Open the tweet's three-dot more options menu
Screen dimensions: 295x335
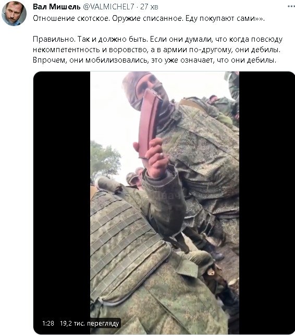(x=291, y=6)
